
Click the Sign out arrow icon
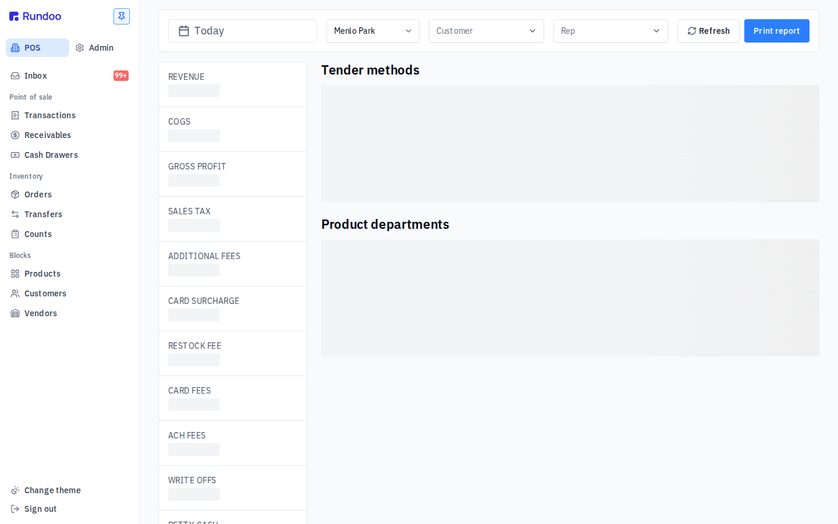(15, 509)
